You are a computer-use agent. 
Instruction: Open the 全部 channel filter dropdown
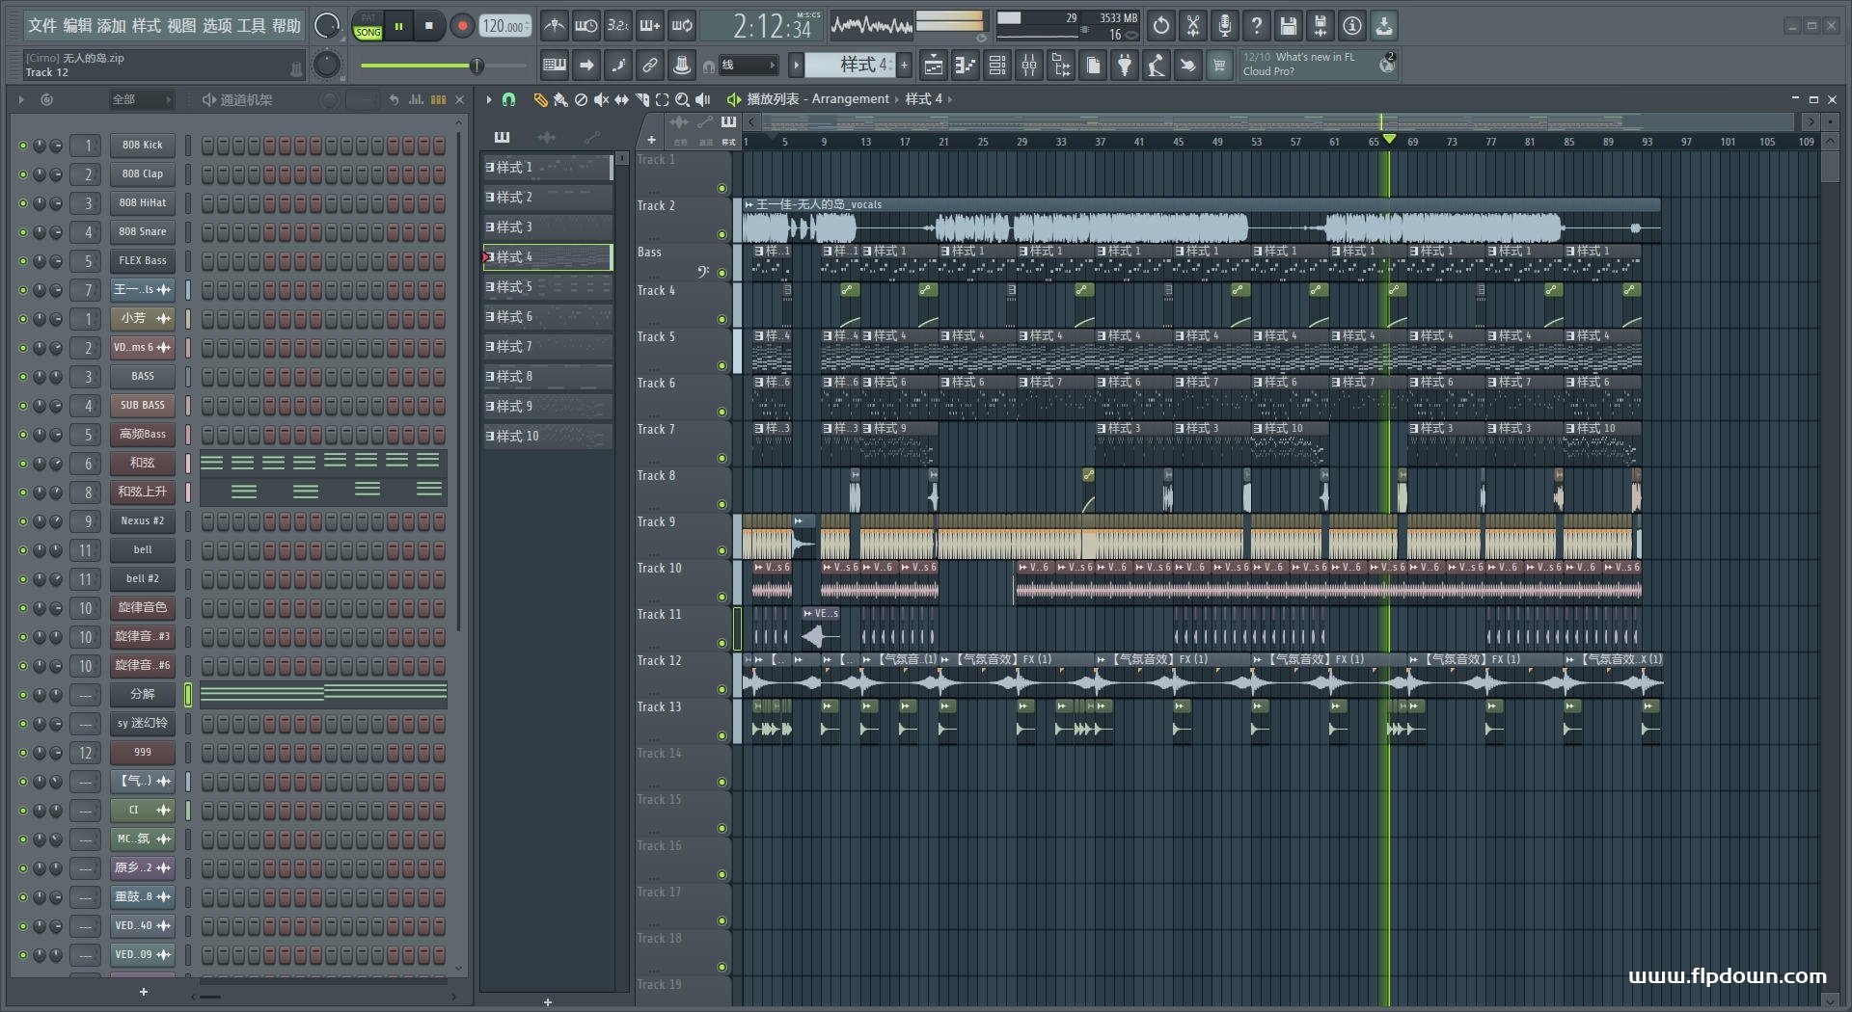140,99
